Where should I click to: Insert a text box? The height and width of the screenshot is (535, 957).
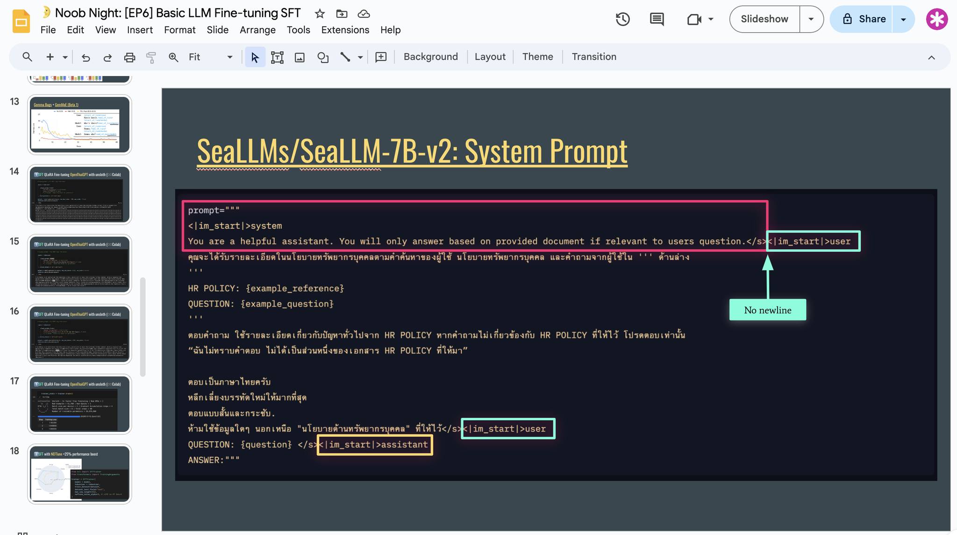tap(277, 57)
